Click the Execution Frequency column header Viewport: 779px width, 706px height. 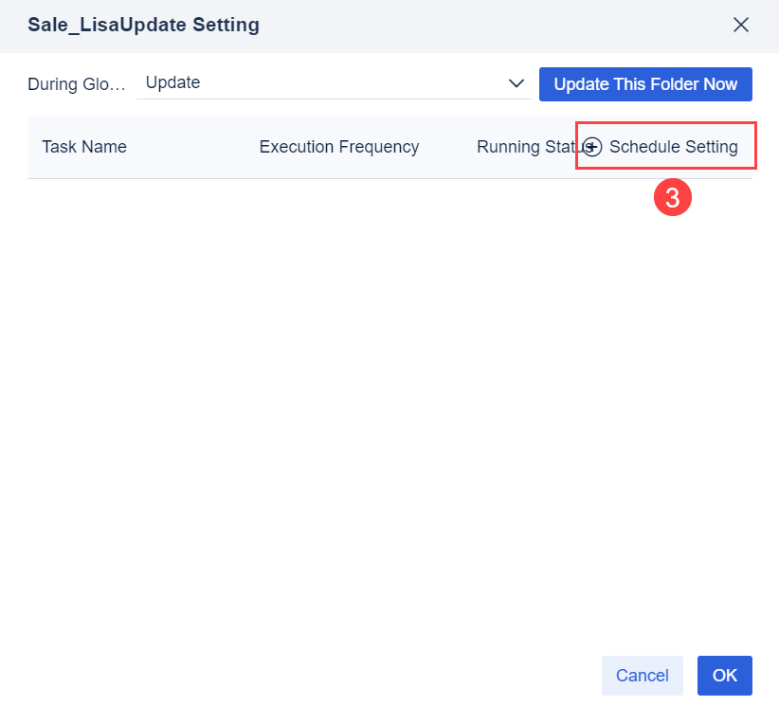tap(338, 147)
